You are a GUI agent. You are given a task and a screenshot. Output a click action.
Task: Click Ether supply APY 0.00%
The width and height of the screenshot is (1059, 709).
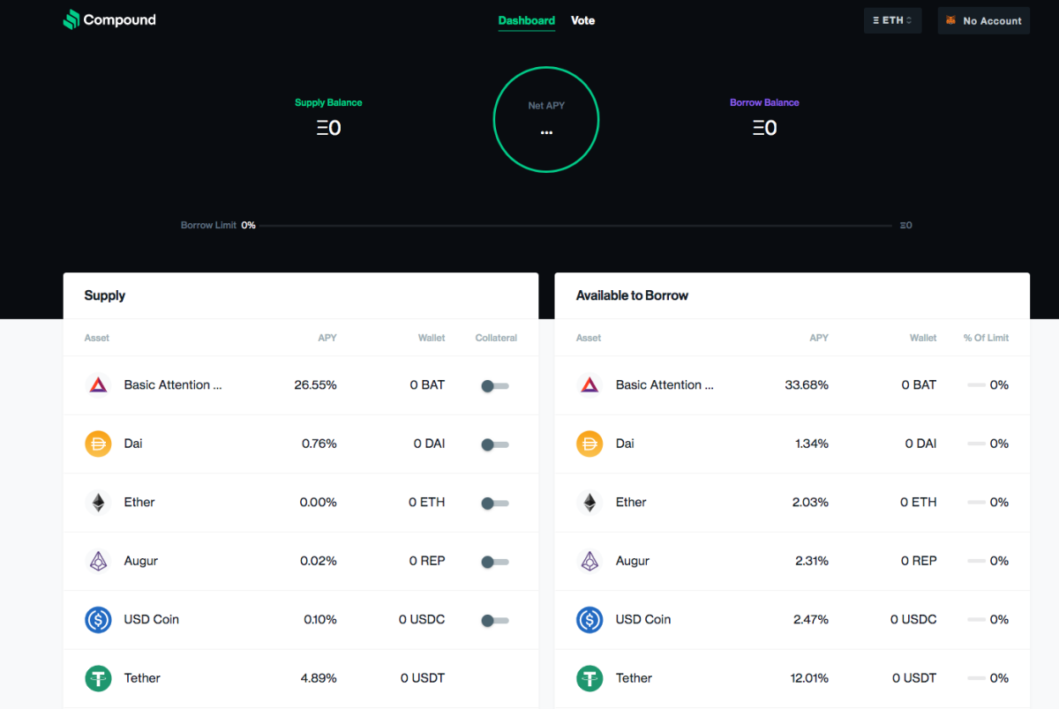point(319,503)
